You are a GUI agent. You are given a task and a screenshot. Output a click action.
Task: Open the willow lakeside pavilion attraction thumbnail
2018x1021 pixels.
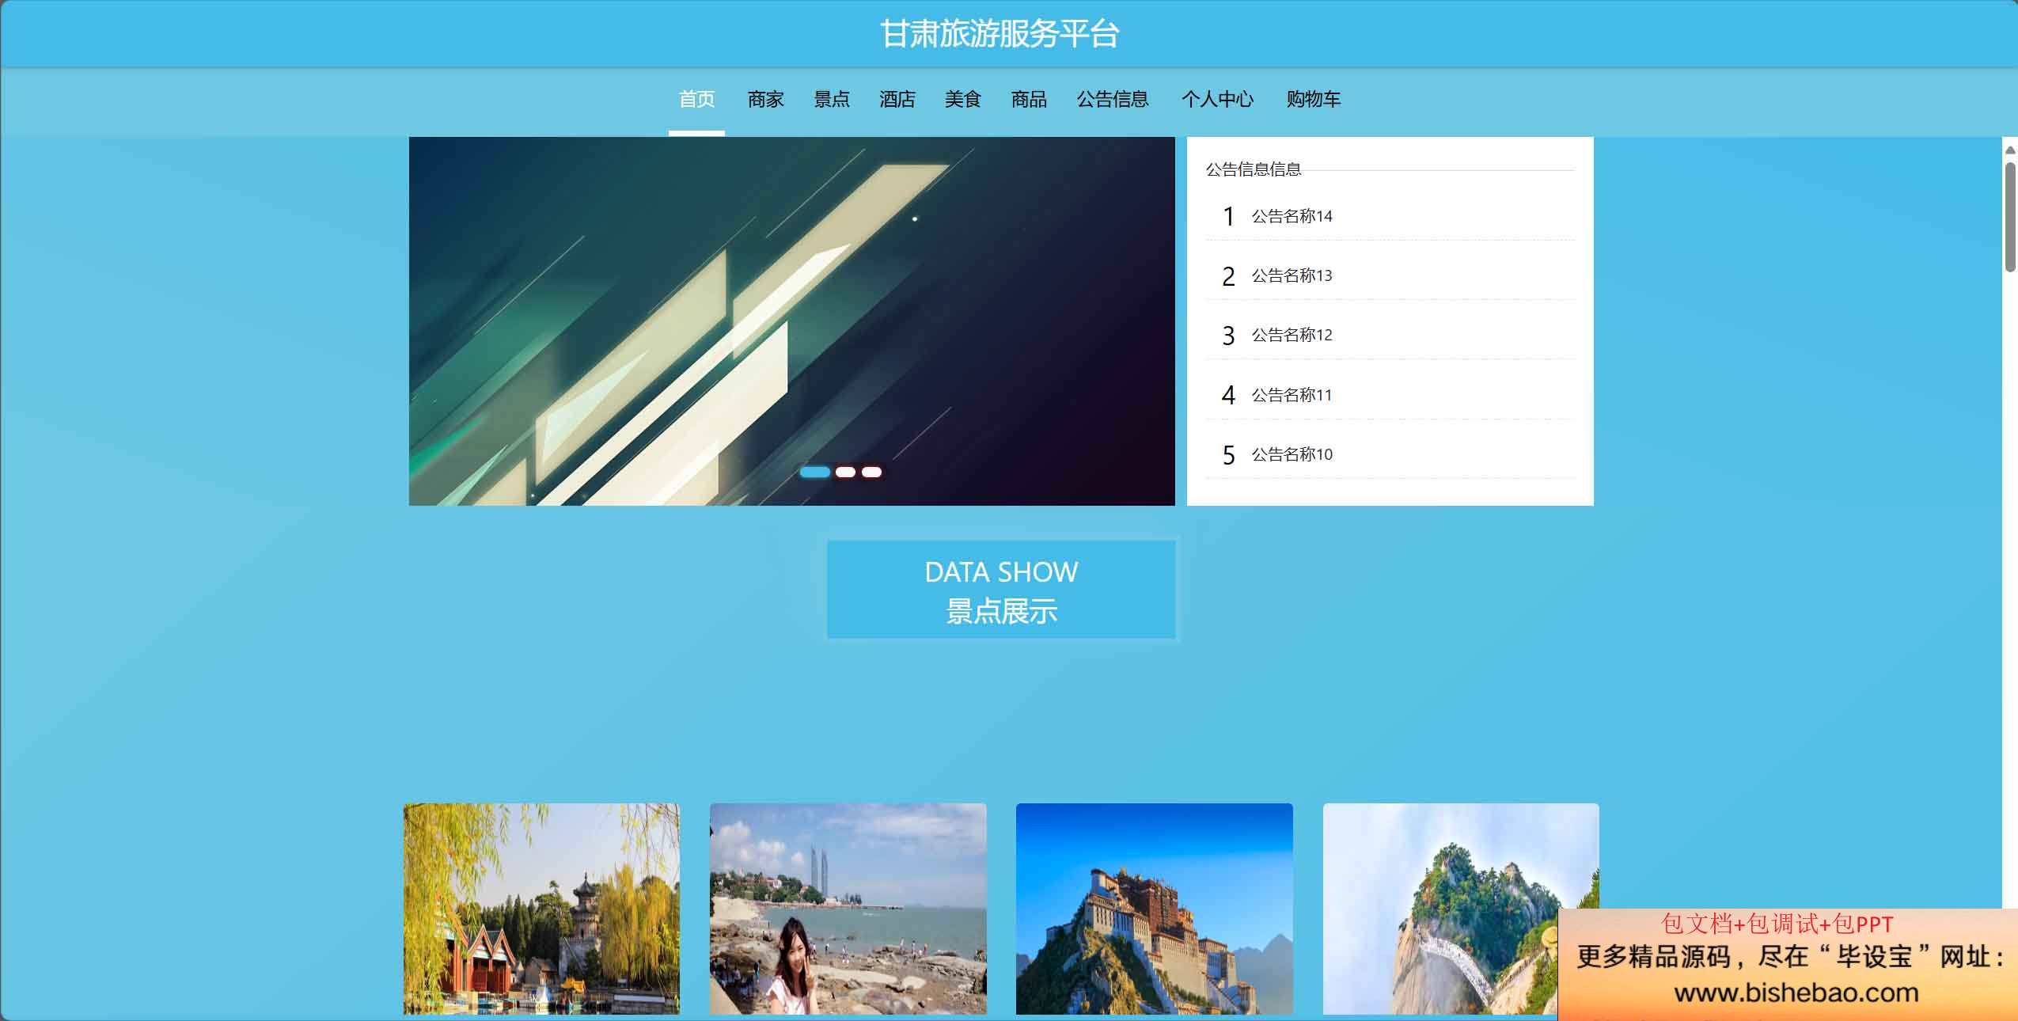pos(541,909)
